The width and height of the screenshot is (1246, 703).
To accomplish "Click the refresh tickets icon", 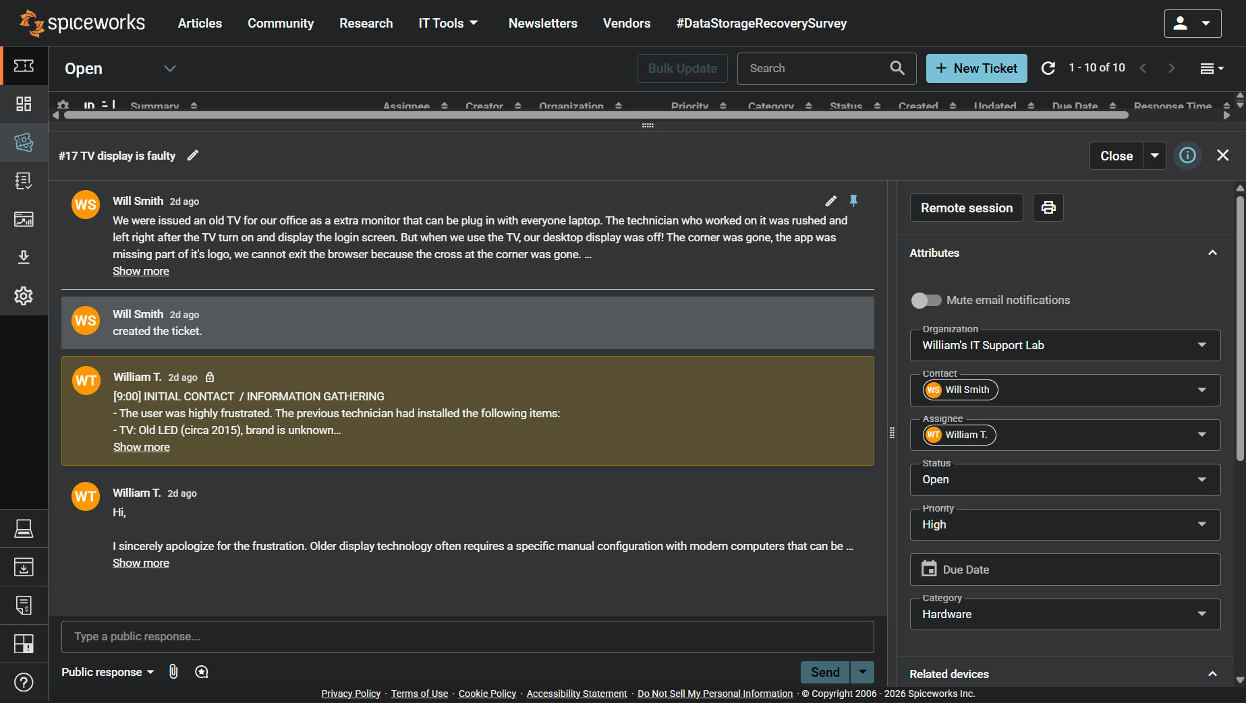I will click(x=1048, y=68).
